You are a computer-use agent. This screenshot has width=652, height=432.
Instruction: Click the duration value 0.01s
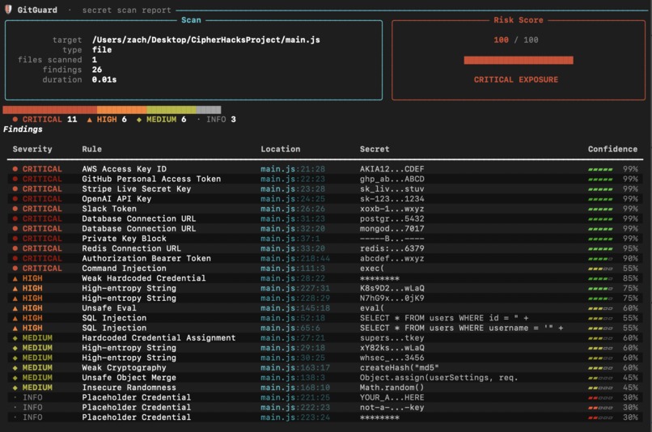104,79
